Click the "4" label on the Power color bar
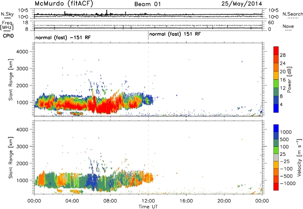303x209 pixels. pyautogui.click(x=281, y=104)
